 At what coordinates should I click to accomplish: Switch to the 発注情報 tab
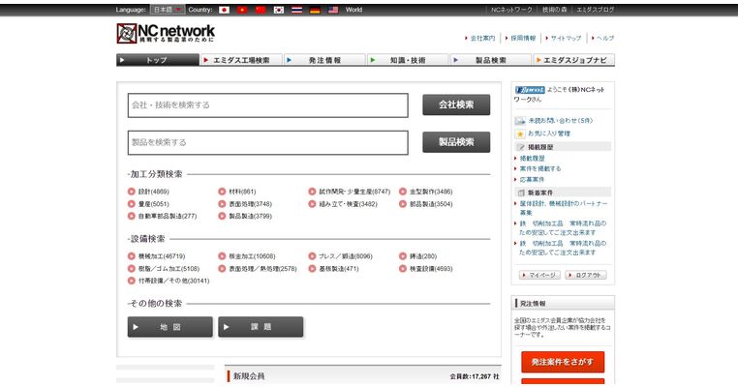(324, 60)
